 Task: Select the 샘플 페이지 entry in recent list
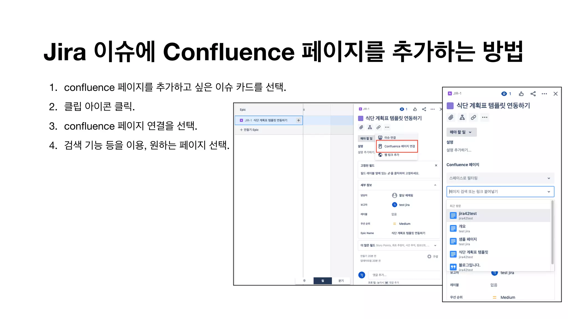click(x=498, y=241)
